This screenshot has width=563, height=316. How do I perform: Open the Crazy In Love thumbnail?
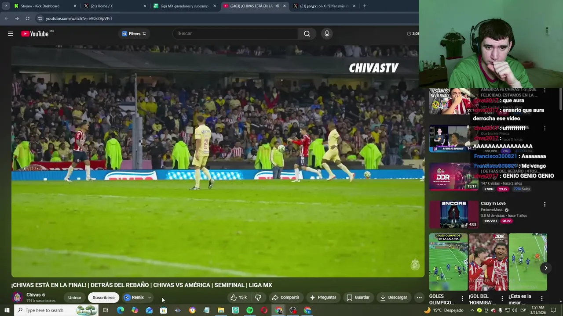[453, 214]
